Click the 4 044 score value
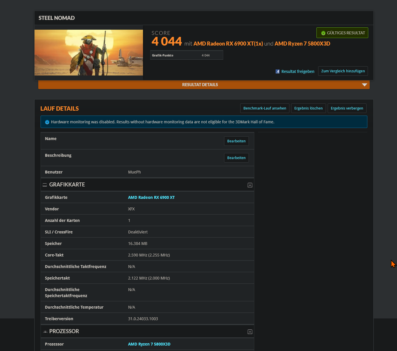Viewport: 397px width, 351px height. click(167, 41)
